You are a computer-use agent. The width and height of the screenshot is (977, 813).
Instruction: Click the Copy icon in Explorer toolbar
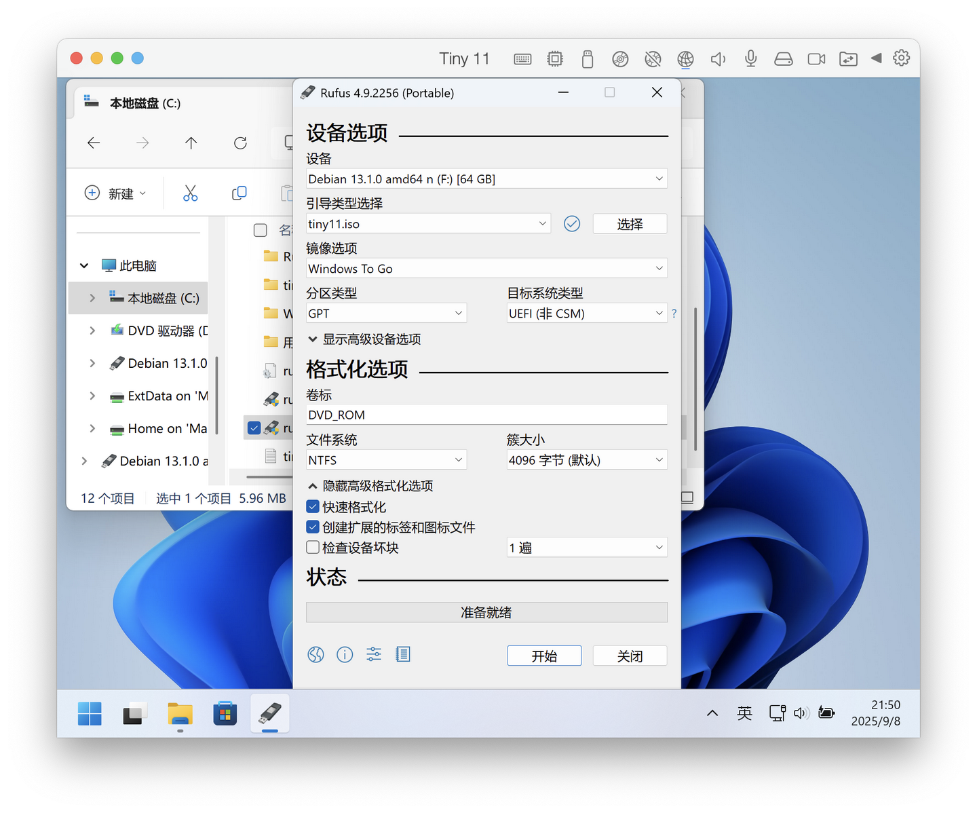pos(239,193)
